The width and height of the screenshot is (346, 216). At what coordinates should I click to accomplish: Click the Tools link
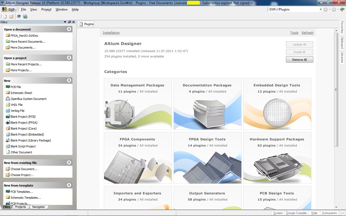(x=294, y=33)
